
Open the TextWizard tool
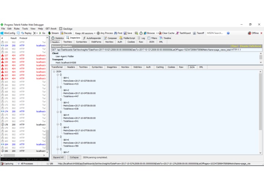(x=183, y=33)
